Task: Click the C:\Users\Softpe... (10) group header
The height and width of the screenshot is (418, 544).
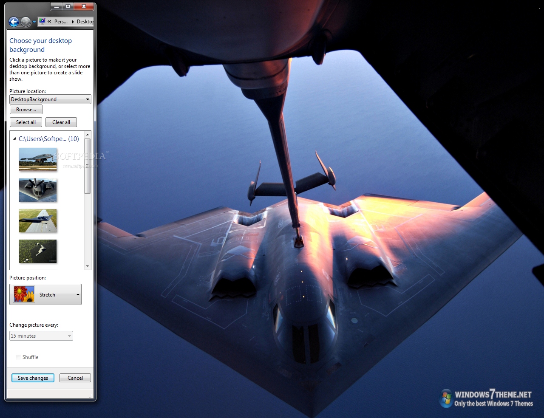Action: coord(48,139)
